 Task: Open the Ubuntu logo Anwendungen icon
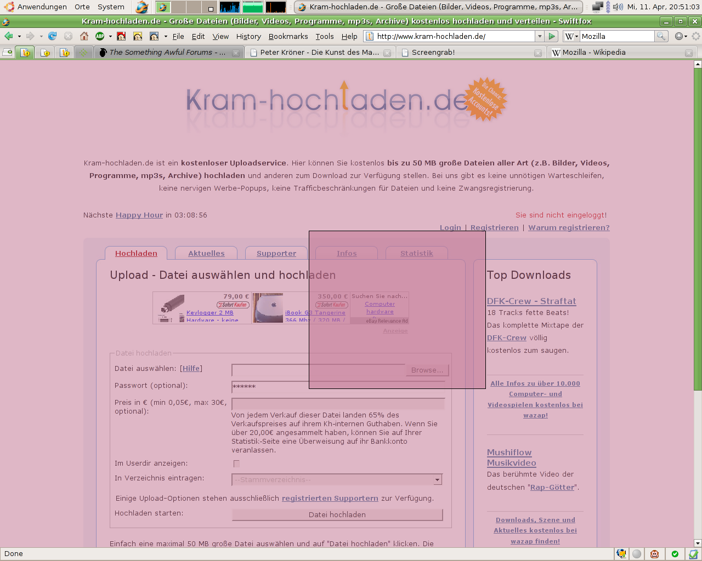pos(9,7)
